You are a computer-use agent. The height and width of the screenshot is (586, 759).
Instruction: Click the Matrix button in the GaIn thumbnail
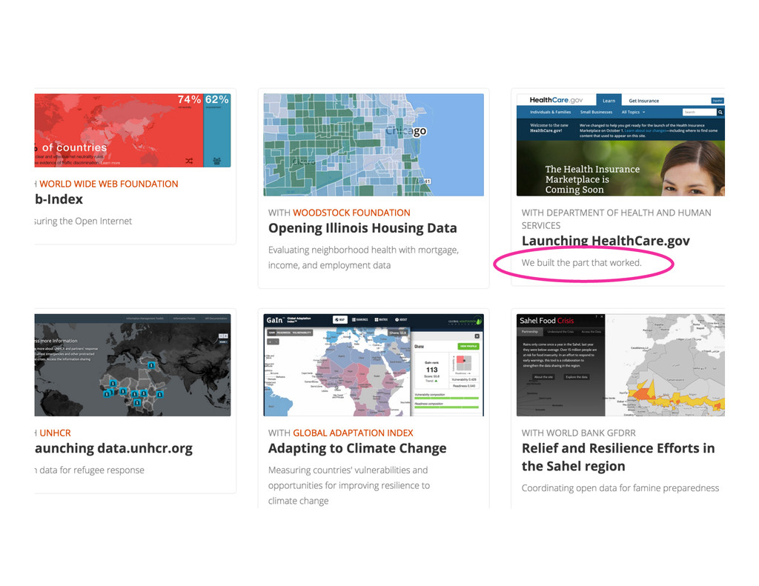pyautogui.click(x=382, y=319)
